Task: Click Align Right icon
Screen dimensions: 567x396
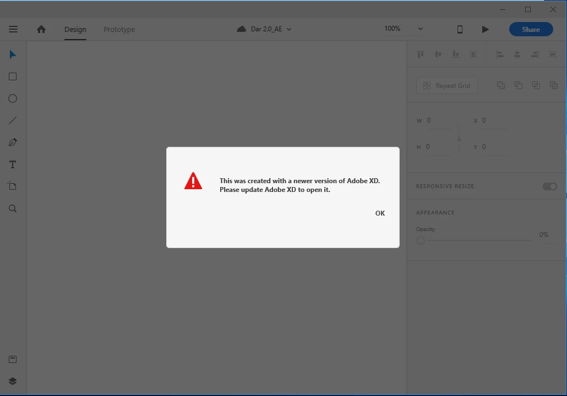Action: pos(535,54)
